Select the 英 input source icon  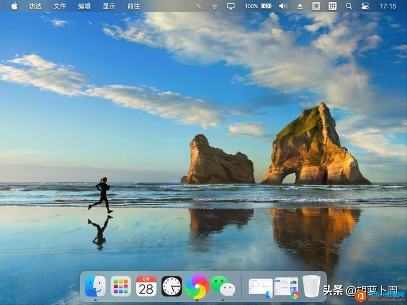click(316, 6)
